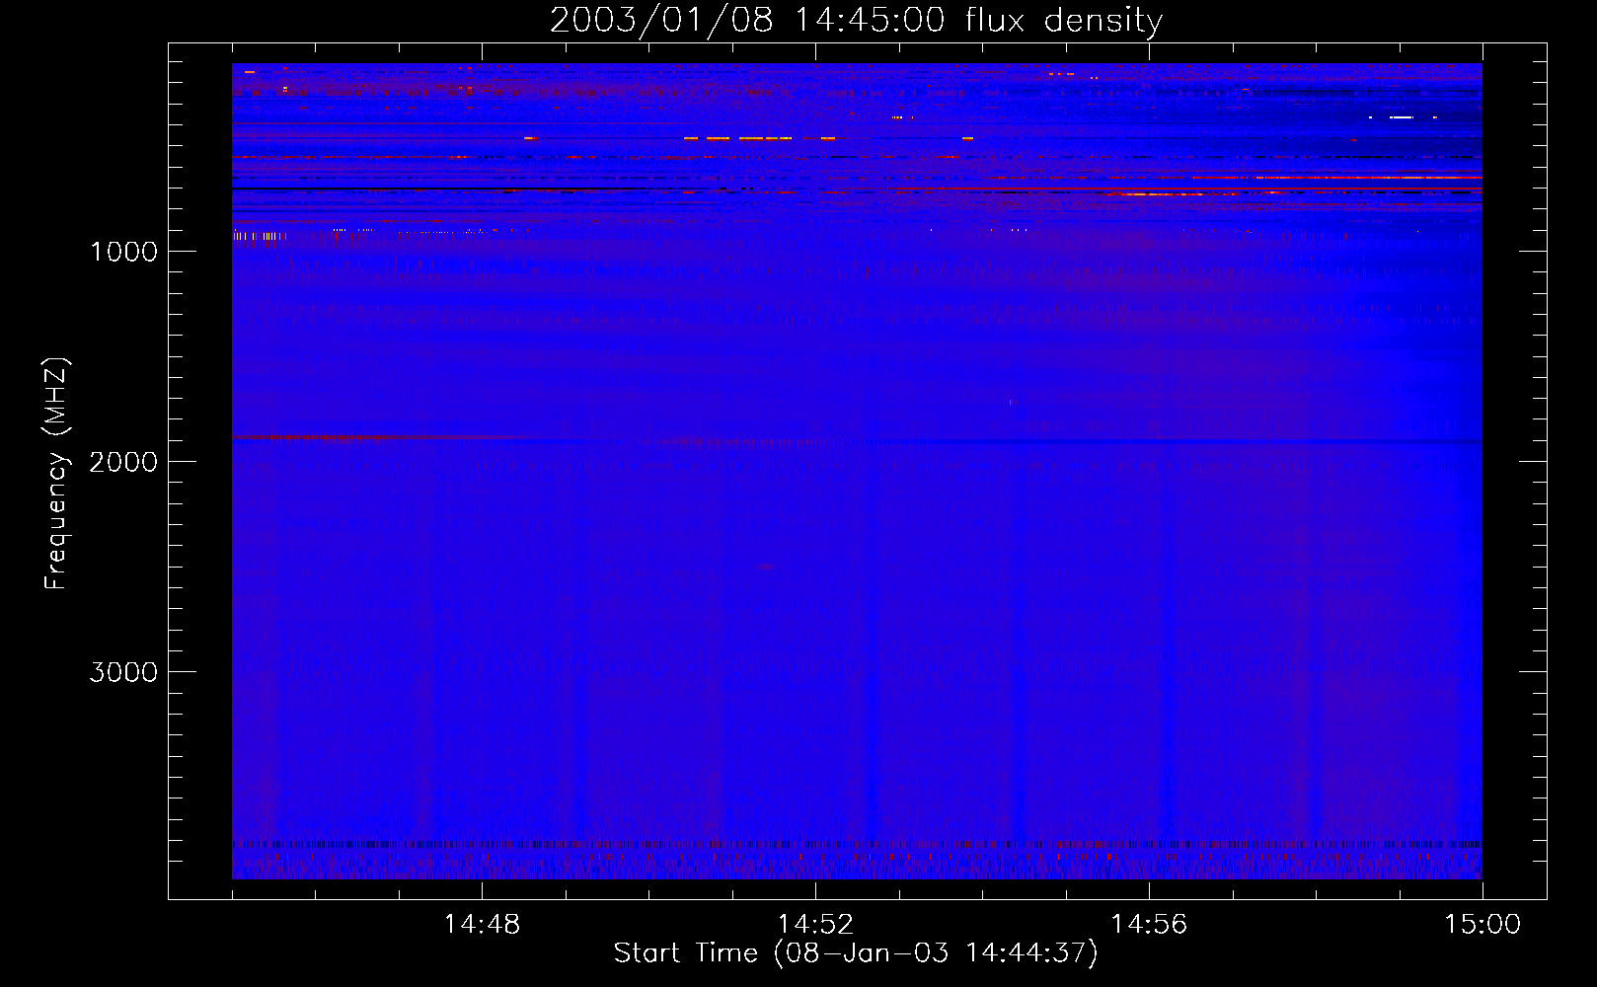Click the 14:52 time tick label
Viewport: 1597px width, 987px height.
tap(815, 925)
